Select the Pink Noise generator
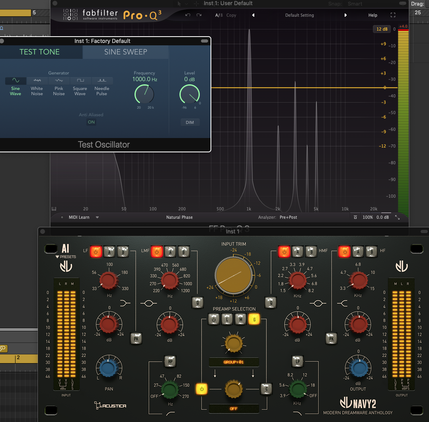The image size is (429, 422). (59, 86)
